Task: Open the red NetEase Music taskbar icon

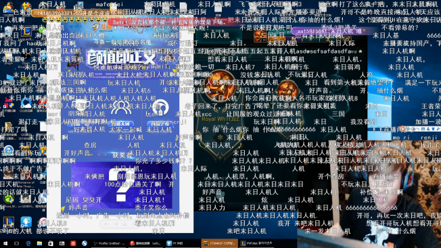Action: coord(73,243)
